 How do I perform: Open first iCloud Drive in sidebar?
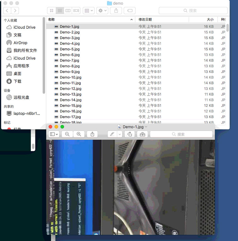pyautogui.click(x=21, y=27)
